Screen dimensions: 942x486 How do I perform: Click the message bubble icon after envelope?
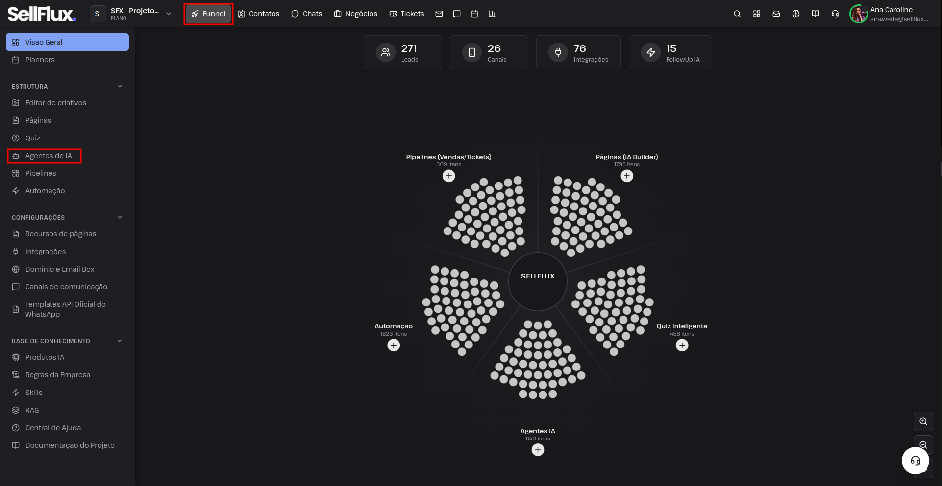click(457, 14)
